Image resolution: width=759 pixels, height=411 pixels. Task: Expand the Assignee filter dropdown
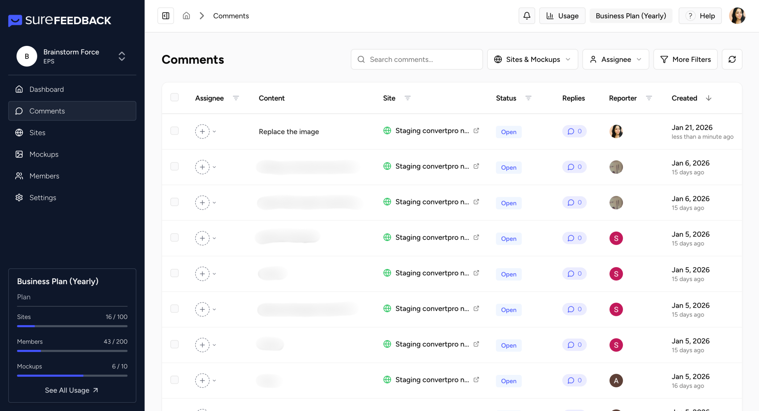coord(616,59)
